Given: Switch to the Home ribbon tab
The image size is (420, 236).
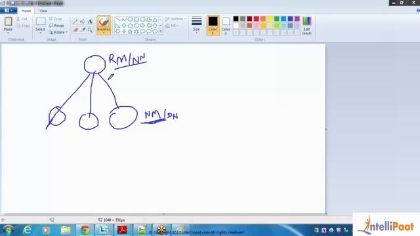Looking at the screenshot, I should coord(26,10).
